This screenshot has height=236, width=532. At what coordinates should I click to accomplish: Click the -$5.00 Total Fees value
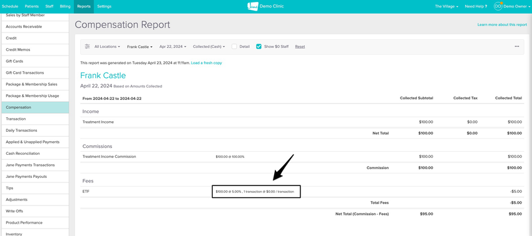pyautogui.click(x=516, y=202)
